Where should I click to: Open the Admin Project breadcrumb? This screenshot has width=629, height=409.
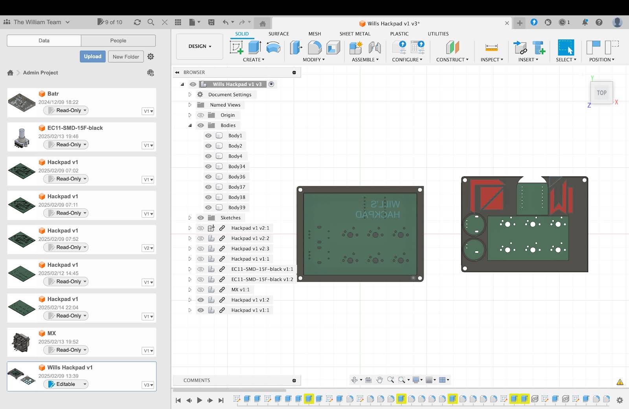pyautogui.click(x=40, y=73)
